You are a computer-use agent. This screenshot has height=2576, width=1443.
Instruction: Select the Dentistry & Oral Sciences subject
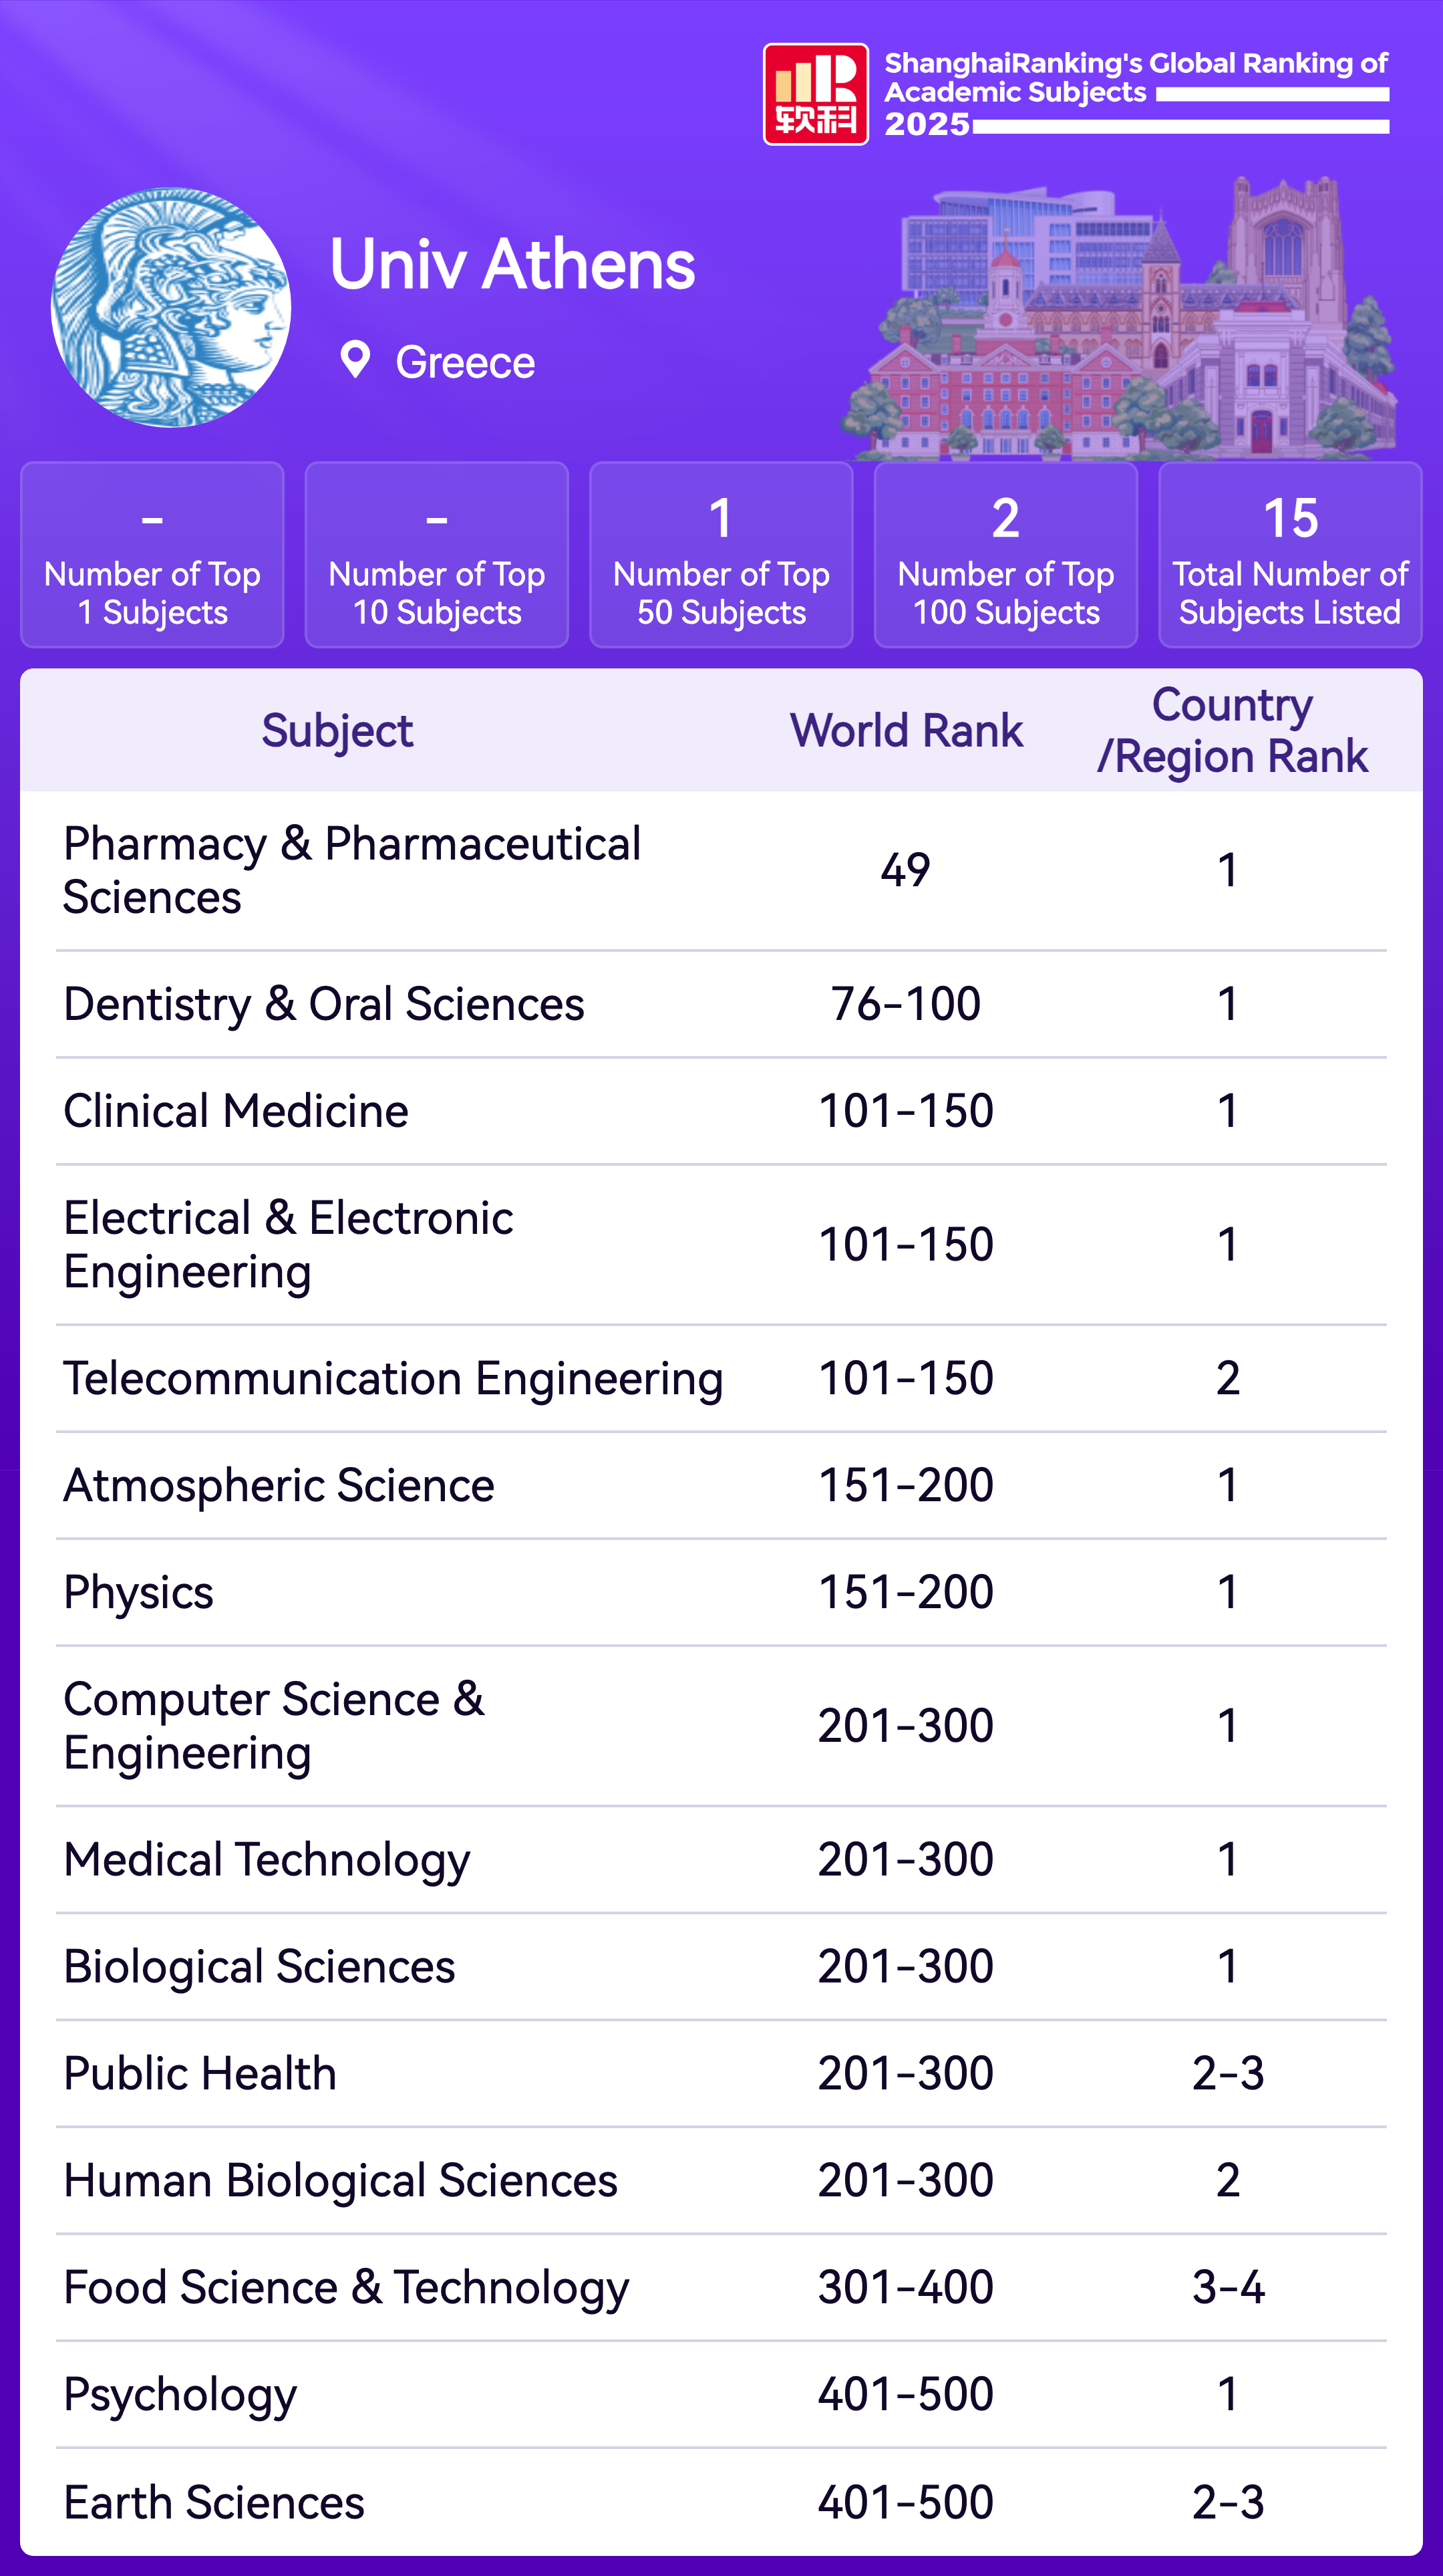[324, 1004]
